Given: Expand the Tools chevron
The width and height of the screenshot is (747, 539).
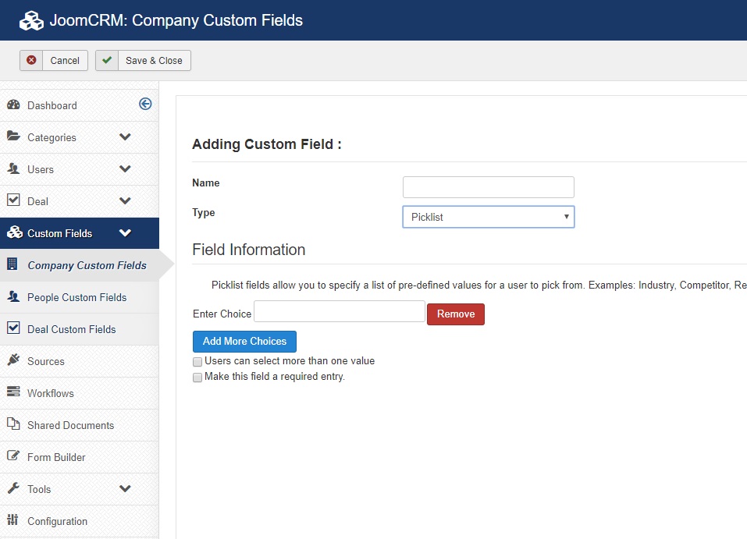Looking at the screenshot, I should click(125, 488).
